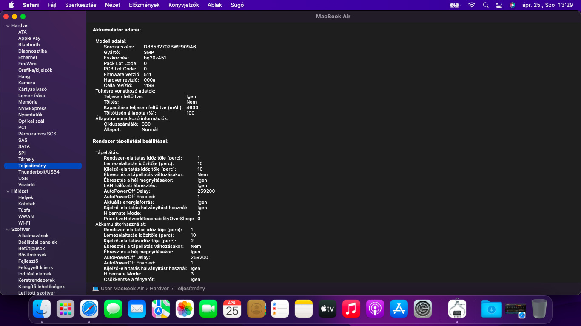This screenshot has width=581, height=326.
Task: Click System Information icon in Dock
Action: click(x=457, y=309)
